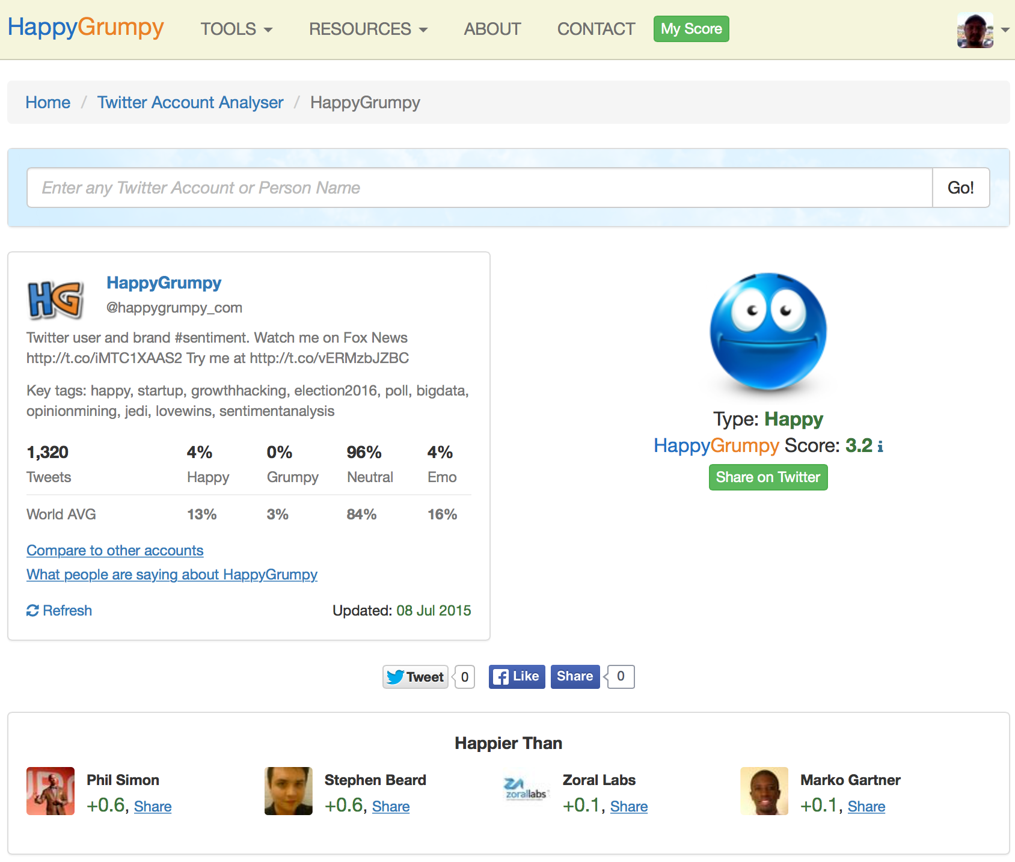The width and height of the screenshot is (1015, 862).
Task: Share Marko Gartner's score comparison
Action: point(866,807)
